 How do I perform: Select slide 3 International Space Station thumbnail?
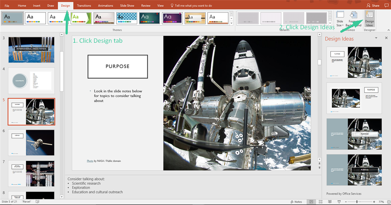[31, 50]
